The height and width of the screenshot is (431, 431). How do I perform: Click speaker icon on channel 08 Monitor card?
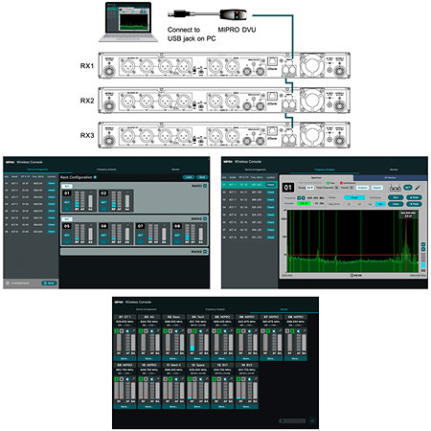click(298, 331)
